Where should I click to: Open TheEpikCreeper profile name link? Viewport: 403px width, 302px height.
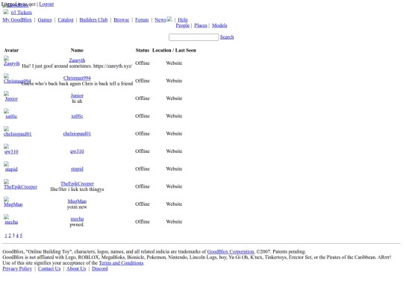coord(77,184)
